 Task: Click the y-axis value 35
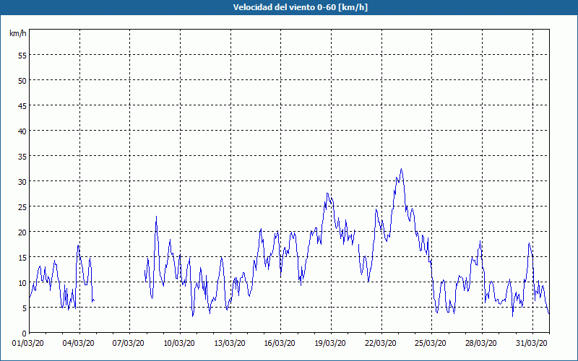(x=22, y=156)
